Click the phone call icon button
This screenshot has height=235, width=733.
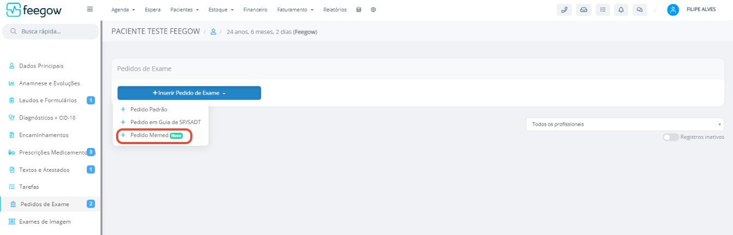pyautogui.click(x=564, y=10)
